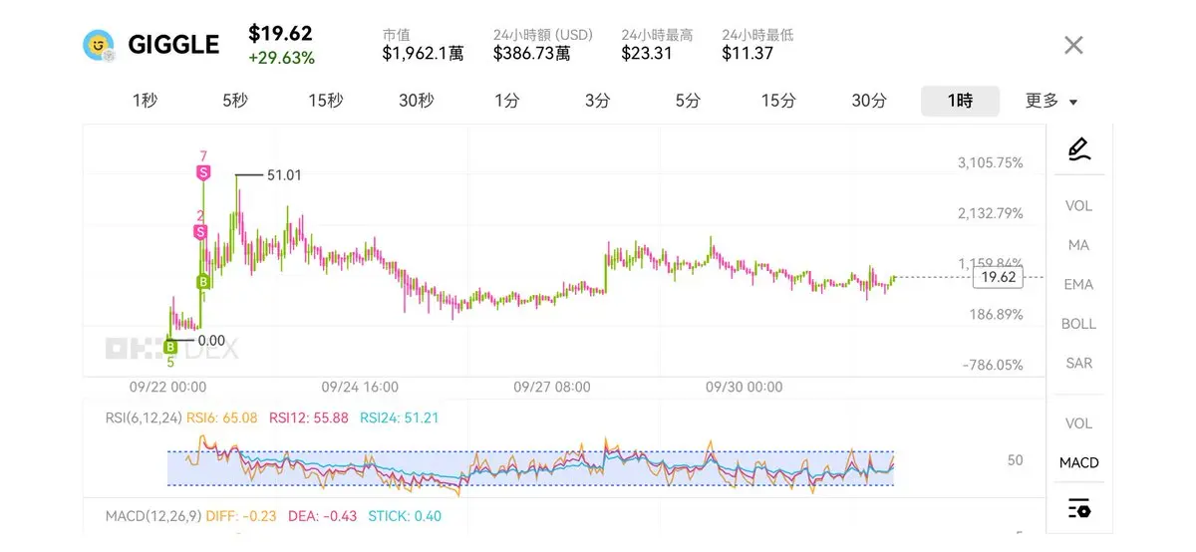Select the 3分 timeframe

click(x=597, y=101)
